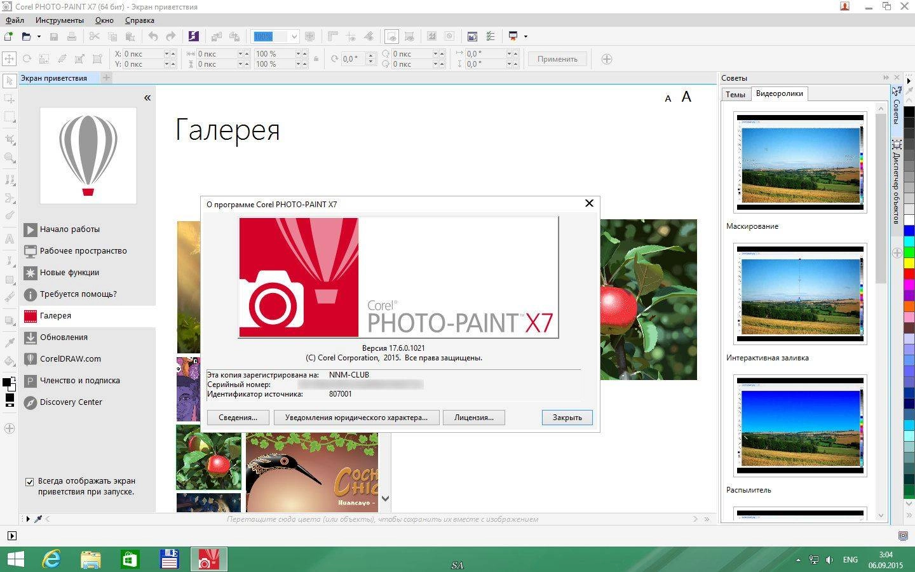The height and width of the screenshot is (572, 915).
Task: Switch to the Видеоролики tab
Action: (x=779, y=93)
